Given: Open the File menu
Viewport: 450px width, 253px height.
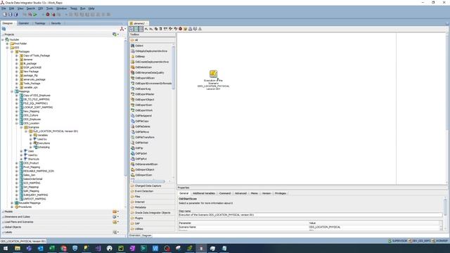Looking at the screenshot, I should (x=4, y=8).
